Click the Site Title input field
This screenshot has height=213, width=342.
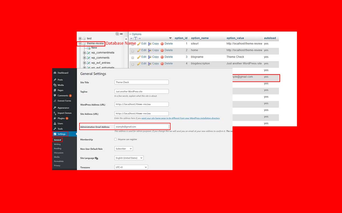[142, 82]
